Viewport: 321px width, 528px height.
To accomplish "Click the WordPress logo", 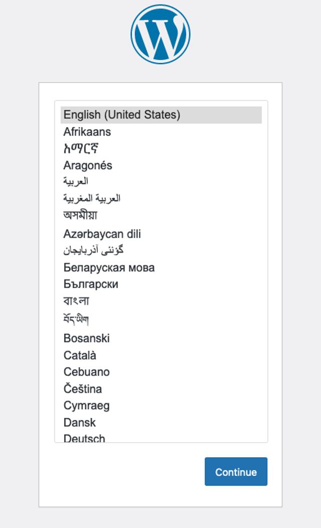I will (160, 35).
